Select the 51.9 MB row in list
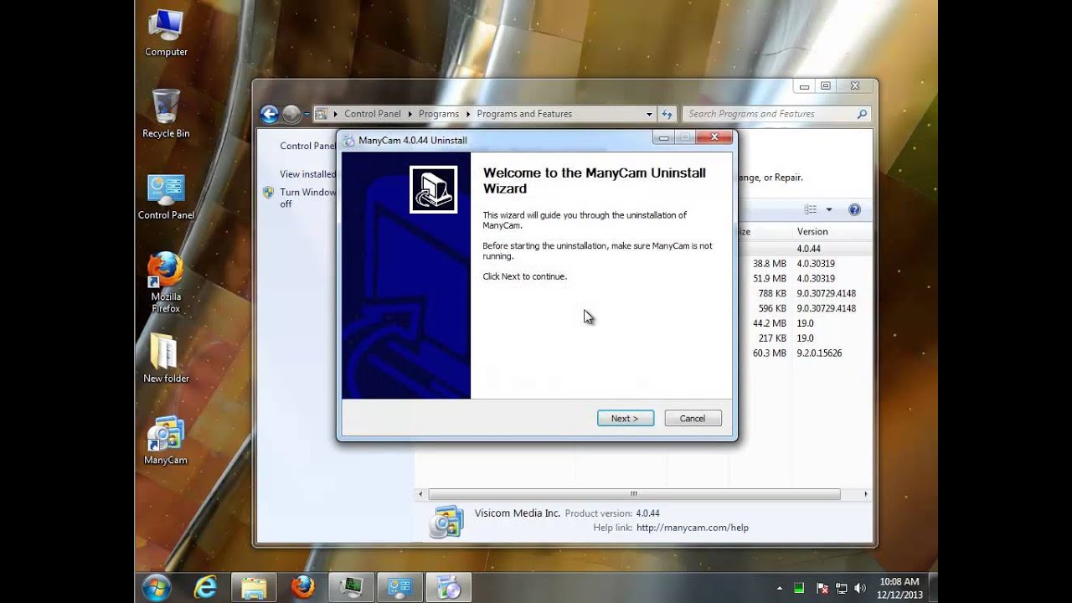The width and height of the screenshot is (1072, 603). click(x=805, y=278)
